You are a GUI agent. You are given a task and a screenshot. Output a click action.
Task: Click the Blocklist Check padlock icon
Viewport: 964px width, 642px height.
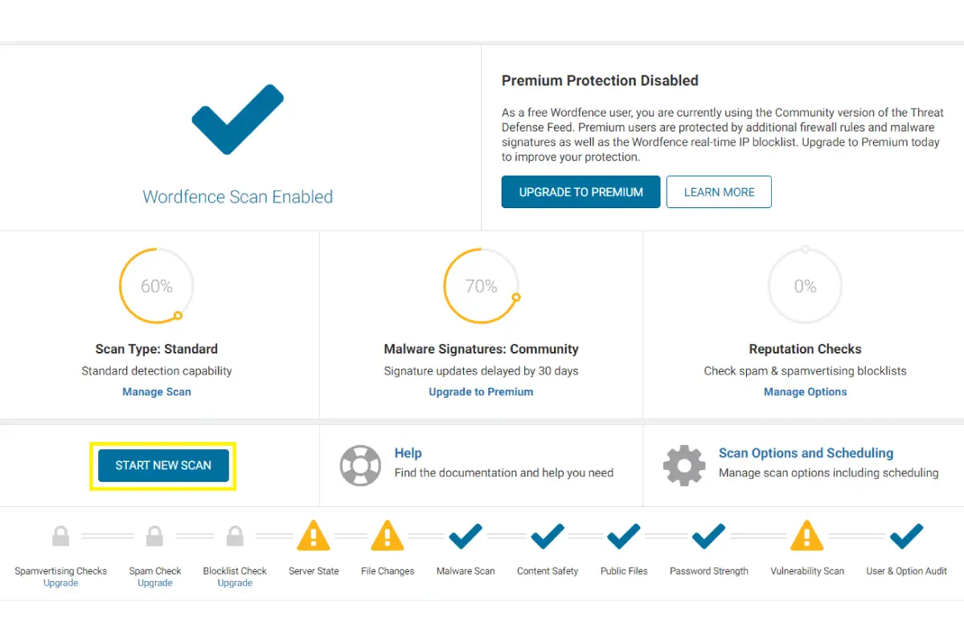point(235,536)
